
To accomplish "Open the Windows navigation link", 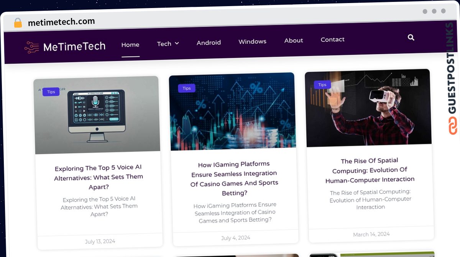I will point(252,41).
